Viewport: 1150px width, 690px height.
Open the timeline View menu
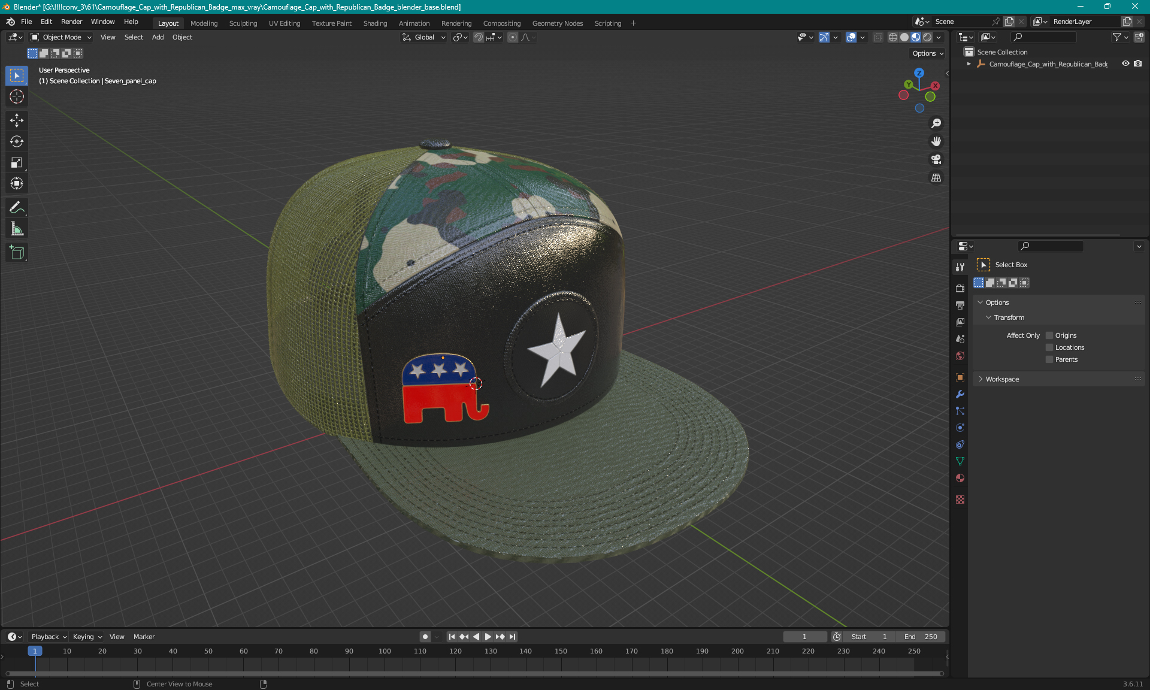tap(117, 637)
